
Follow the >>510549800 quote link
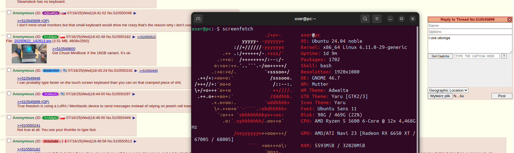pyautogui.click(x=64, y=49)
